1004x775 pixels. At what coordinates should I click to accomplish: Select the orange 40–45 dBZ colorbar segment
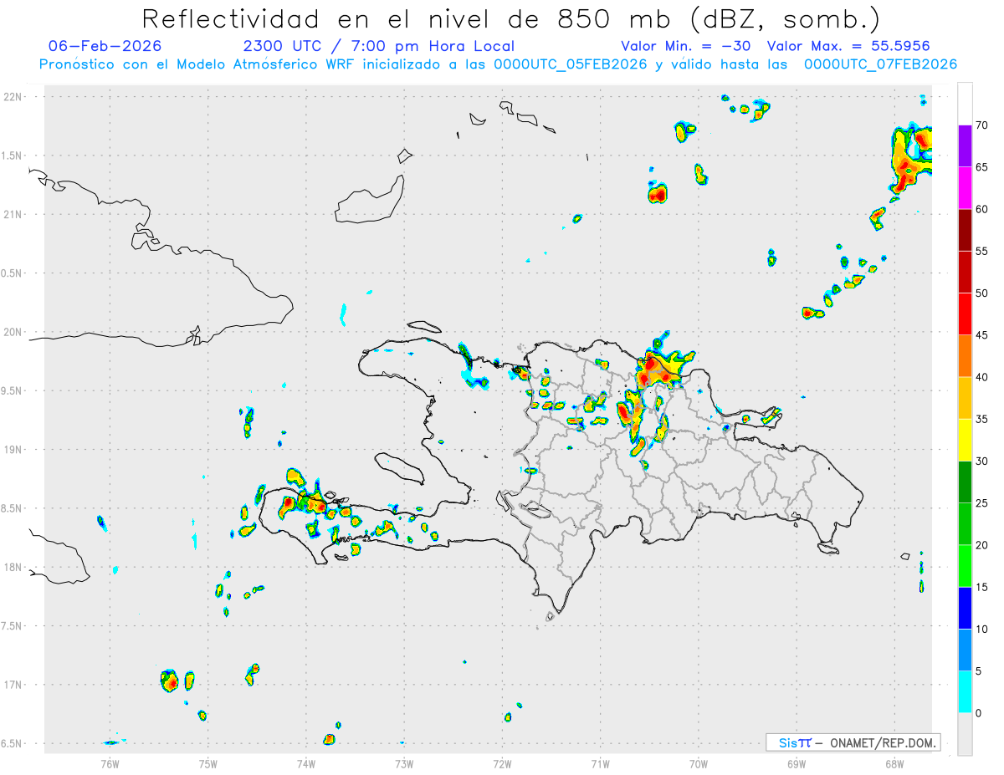pyautogui.click(x=965, y=356)
